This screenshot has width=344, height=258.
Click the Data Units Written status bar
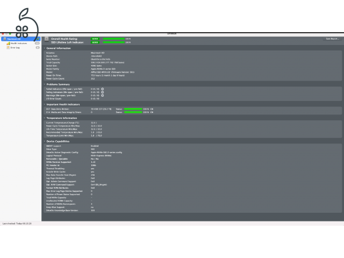133,109
